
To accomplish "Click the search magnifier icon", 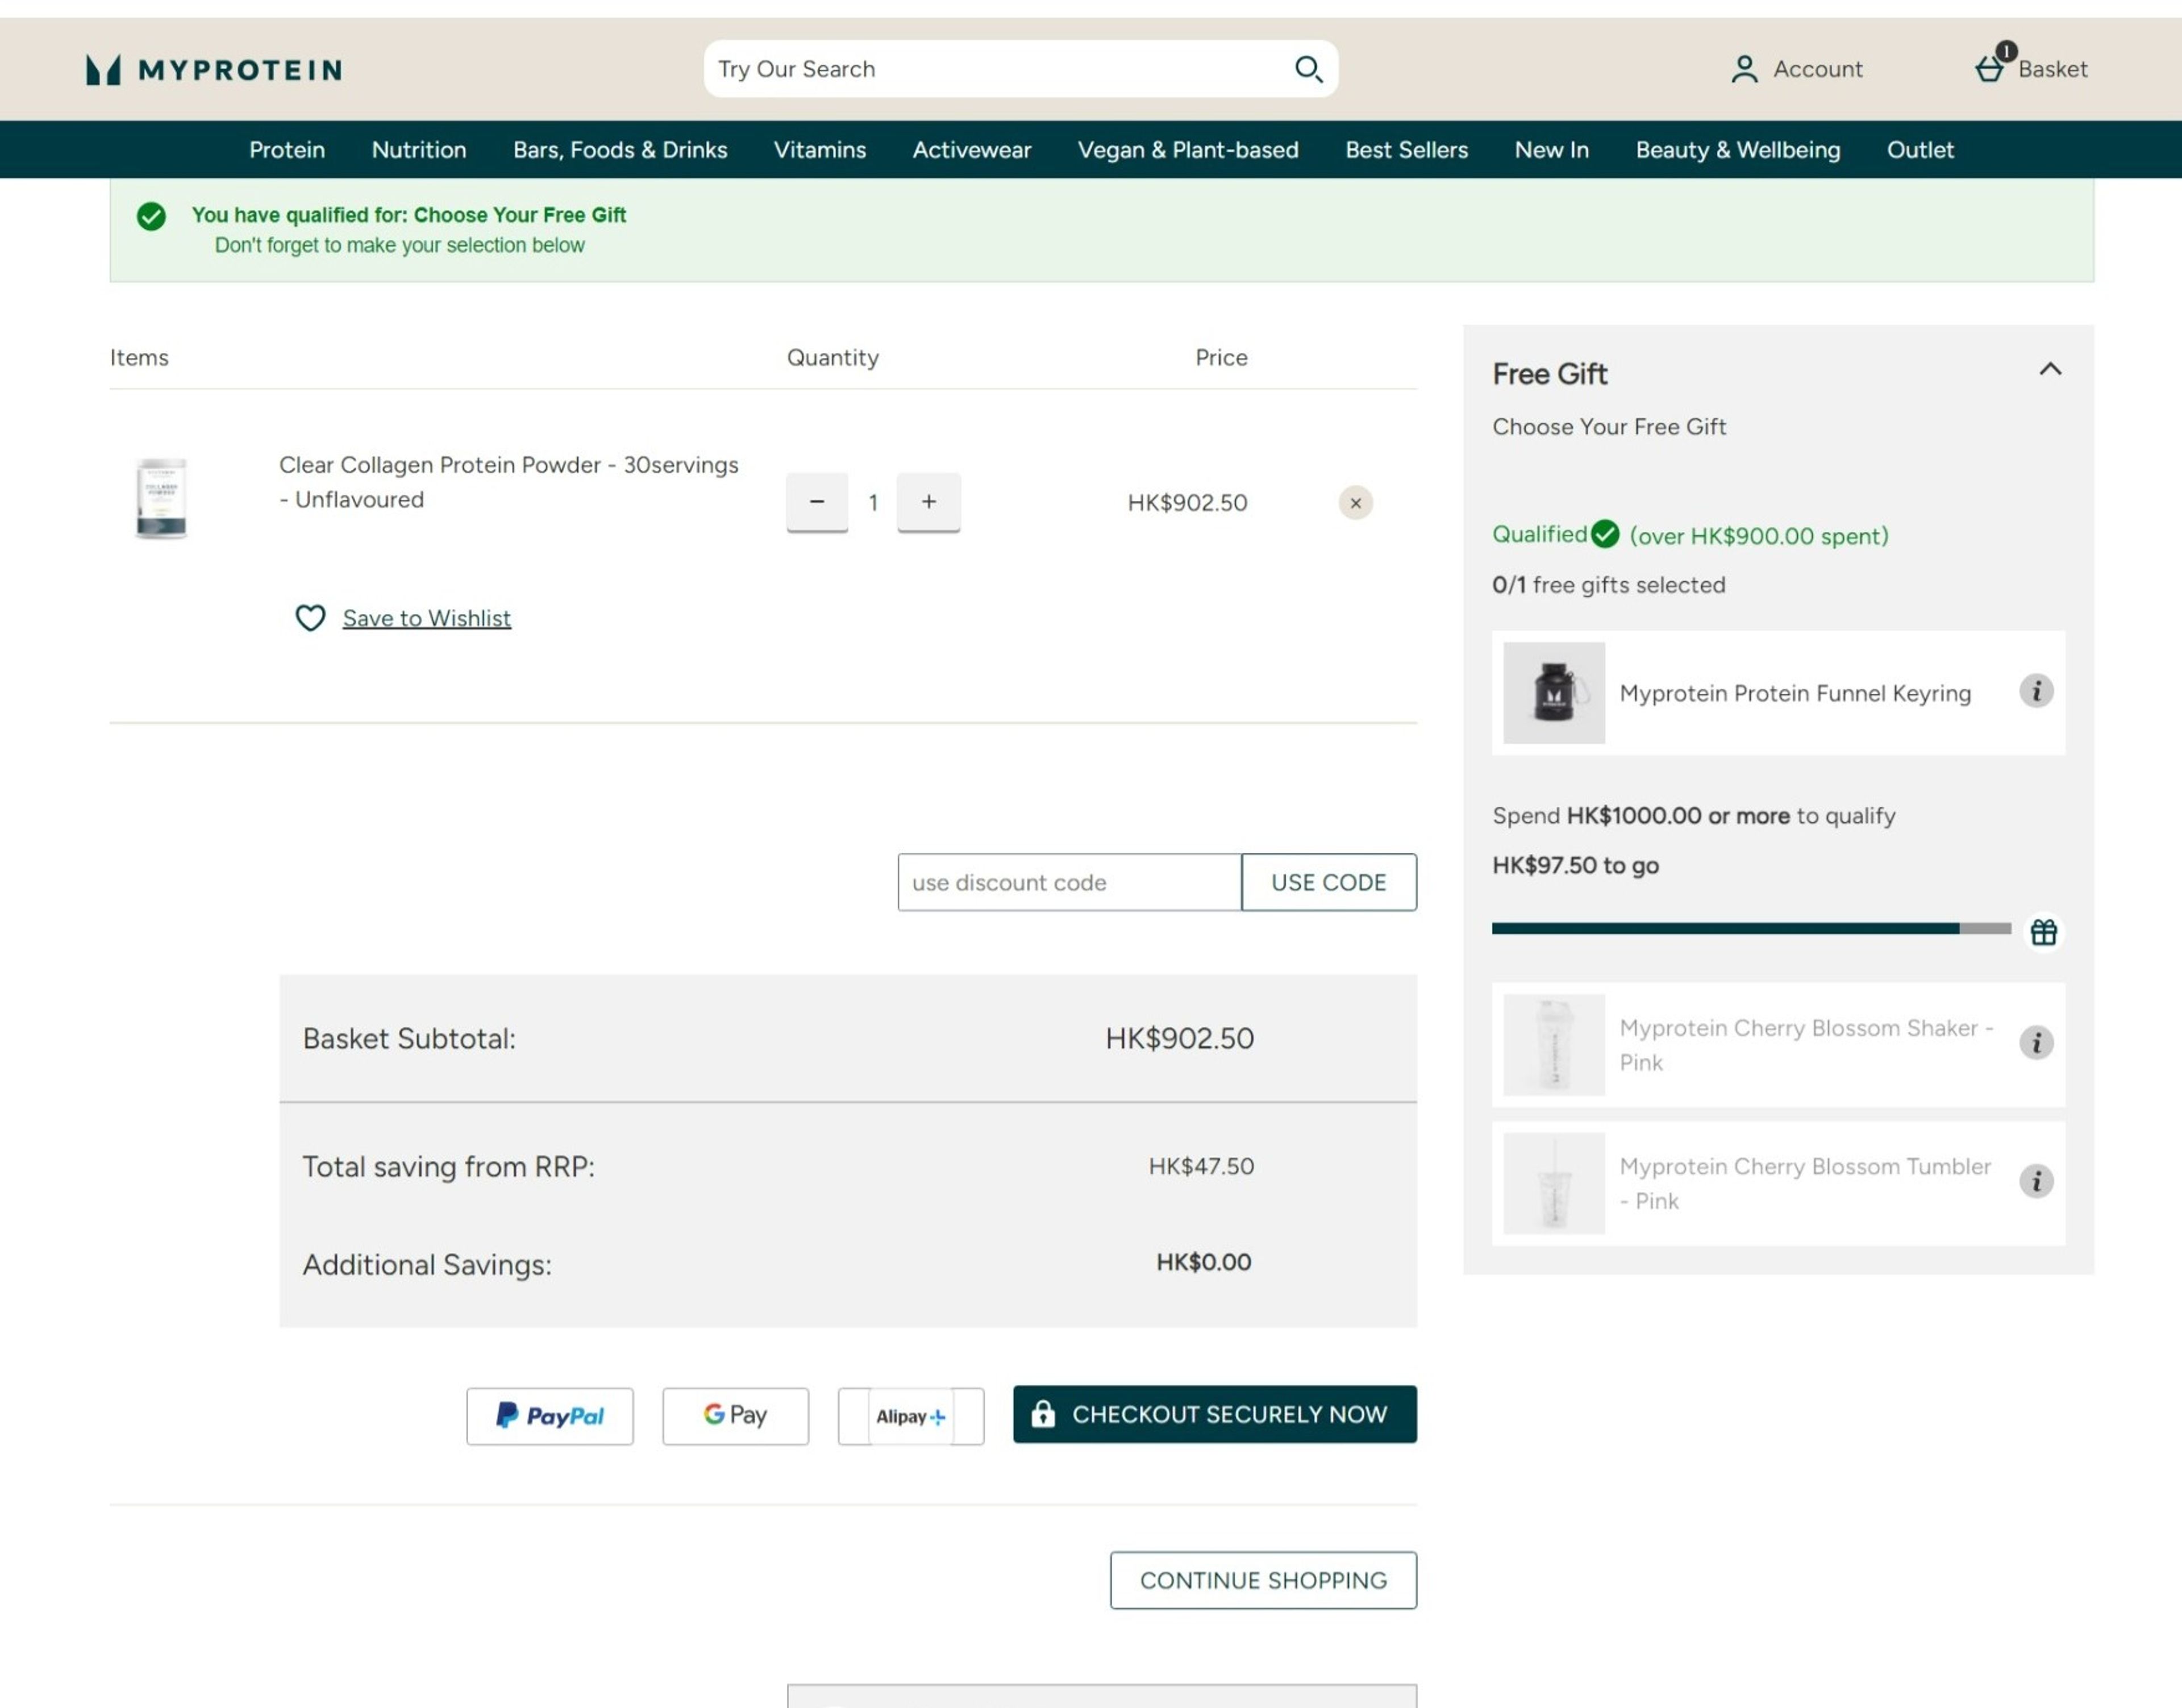I will [1308, 69].
